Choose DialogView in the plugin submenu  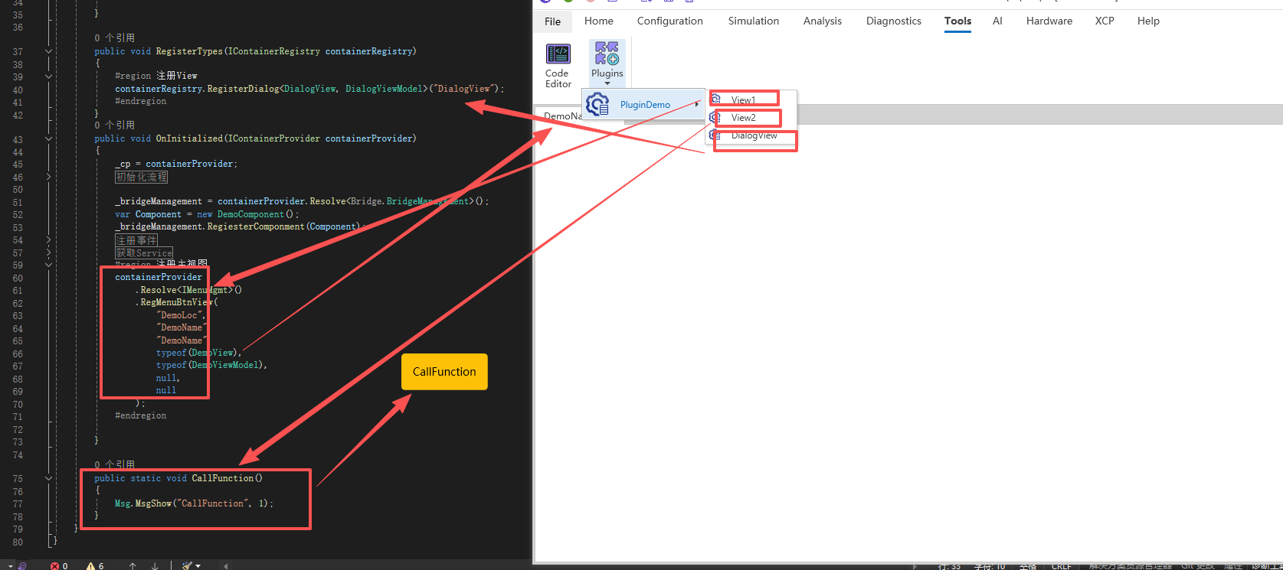pyautogui.click(x=754, y=136)
